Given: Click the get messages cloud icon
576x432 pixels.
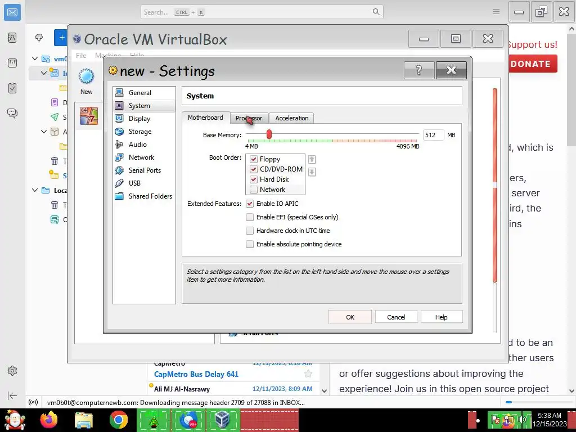Looking at the screenshot, I should point(39,38).
